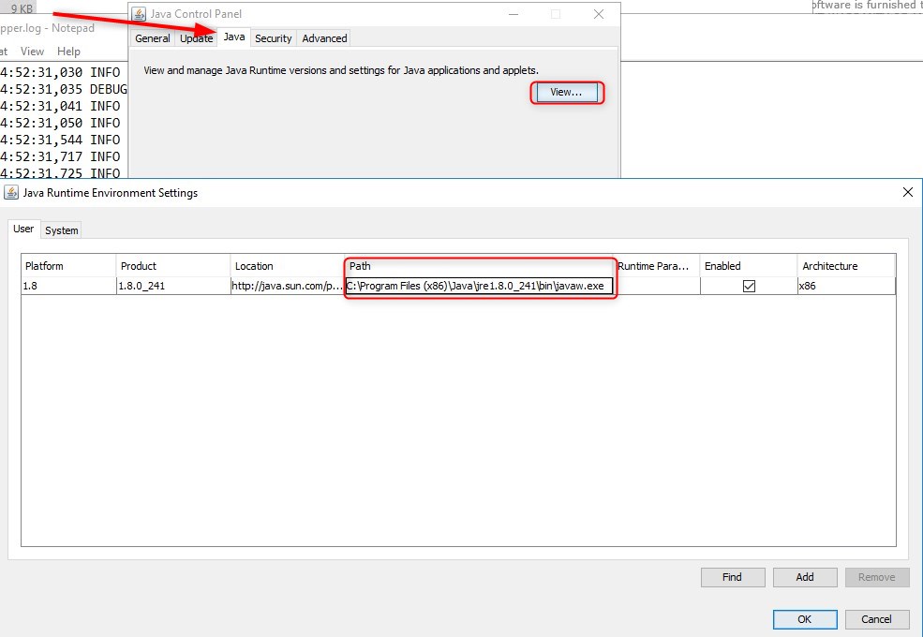This screenshot has height=637, width=923.
Task: Open the System tab in Runtime Settings
Action: [61, 230]
